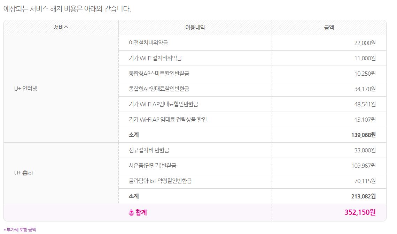Screen dimensions: 397x234
Task: Click the 22,000원 amount
Action: [x=365, y=43]
